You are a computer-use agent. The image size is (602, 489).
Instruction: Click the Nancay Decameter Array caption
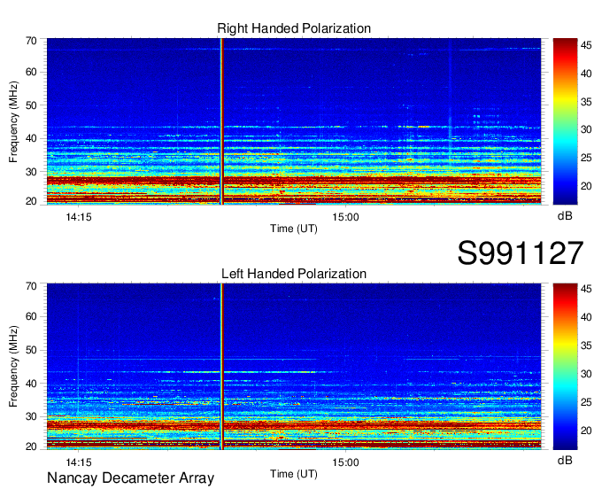pos(130,478)
